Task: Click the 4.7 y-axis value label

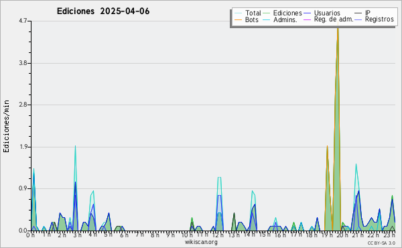Action: pos(23,21)
